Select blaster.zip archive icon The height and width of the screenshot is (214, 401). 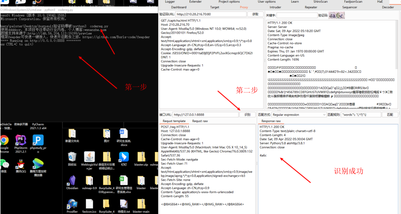141,157
